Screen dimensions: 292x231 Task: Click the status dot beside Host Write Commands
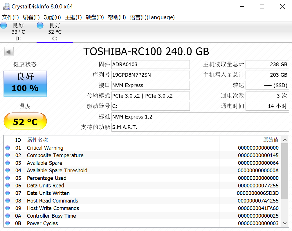click(x=8, y=208)
